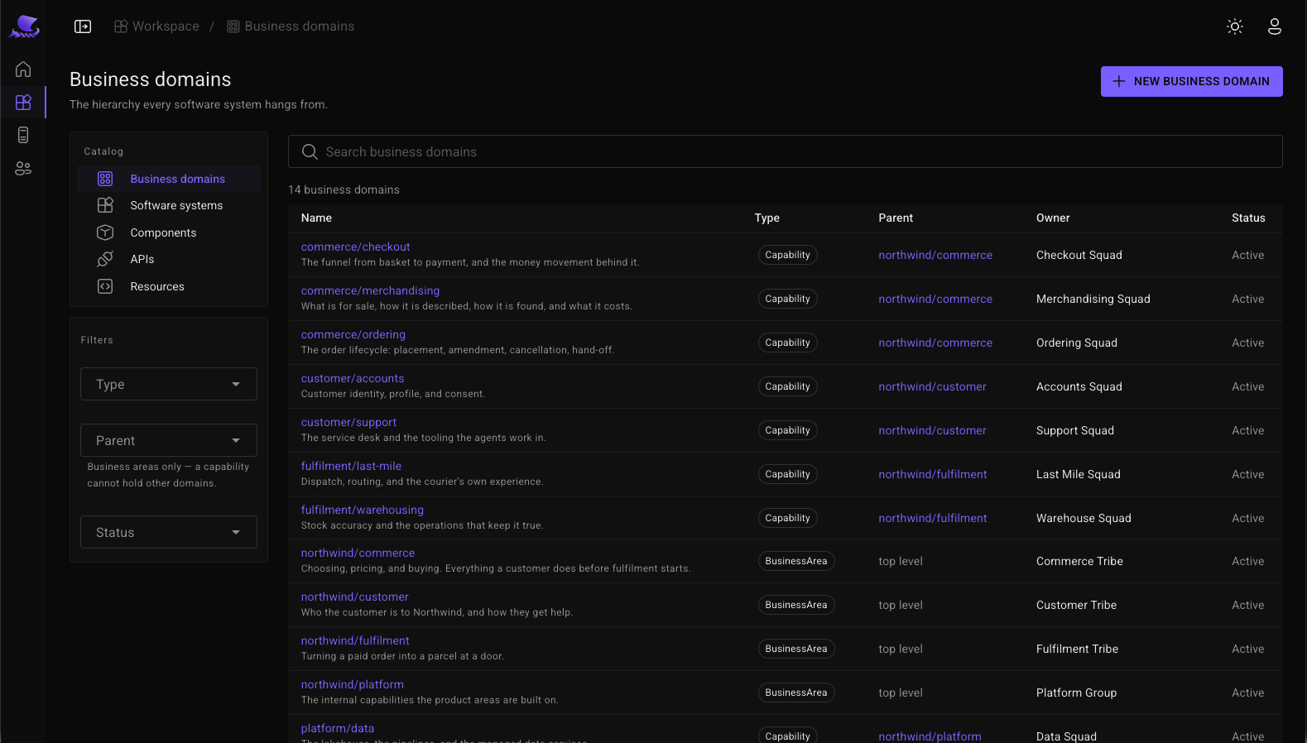Open the commerce/ordering domain
The width and height of the screenshot is (1307, 743).
click(x=353, y=334)
